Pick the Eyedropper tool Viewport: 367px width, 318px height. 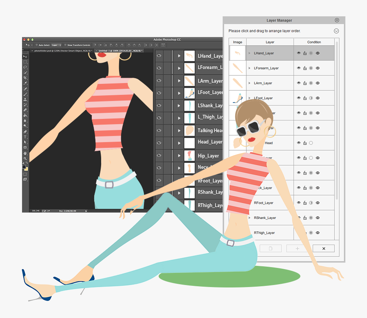point(25,83)
